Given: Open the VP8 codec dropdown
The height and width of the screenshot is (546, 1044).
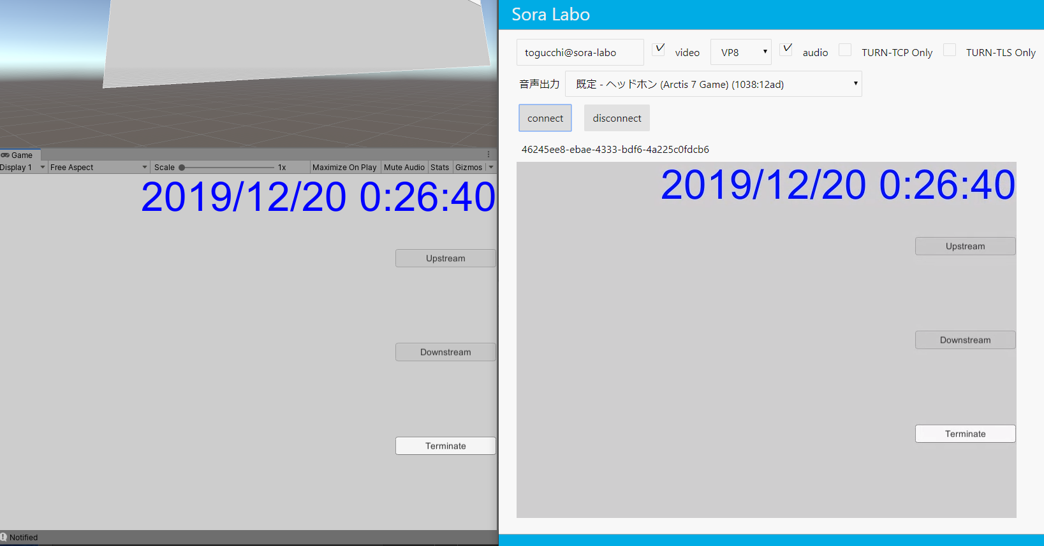Looking at the screenshot, I should click(x=741, y=52).
